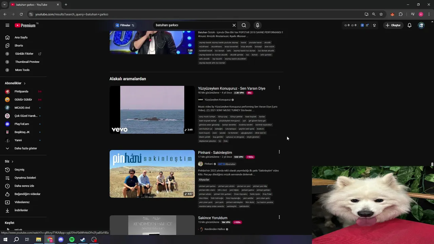
Task: Click the Ana Sayfa home icon
Action: click(x=7, y=37)
